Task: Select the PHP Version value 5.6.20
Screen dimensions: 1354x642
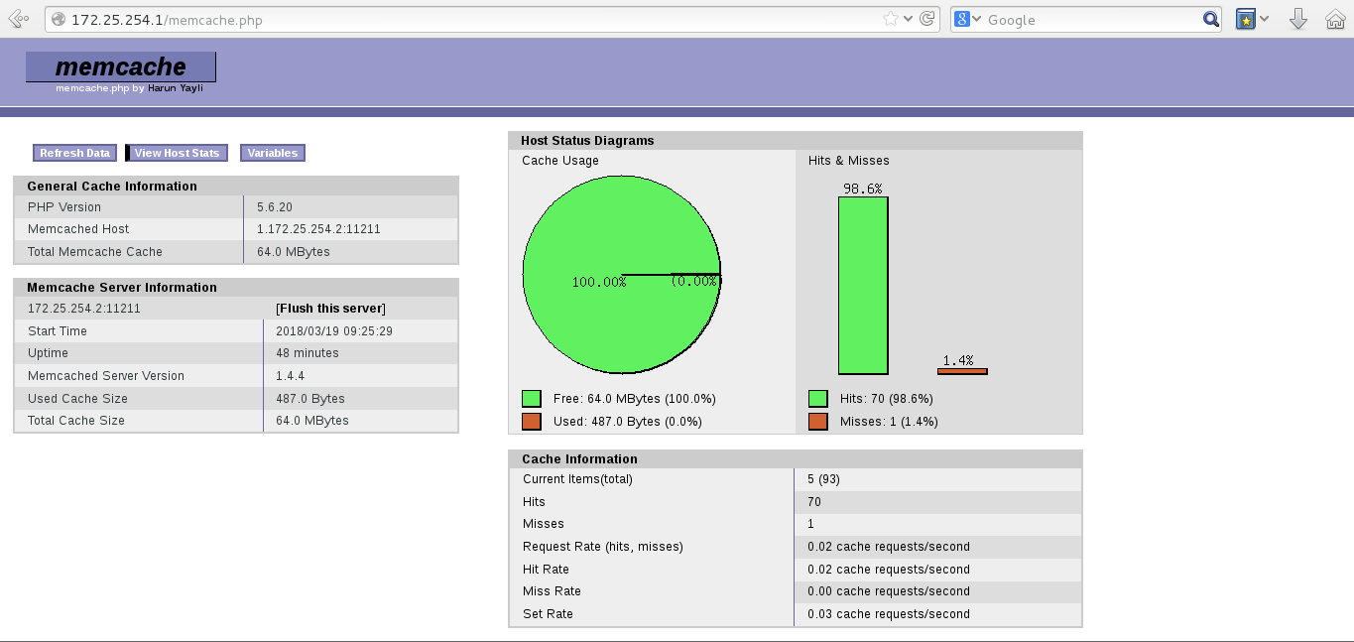Action: coord(275,207)
